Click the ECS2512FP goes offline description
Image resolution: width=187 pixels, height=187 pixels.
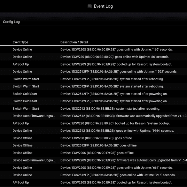click(x=99, y=145)
